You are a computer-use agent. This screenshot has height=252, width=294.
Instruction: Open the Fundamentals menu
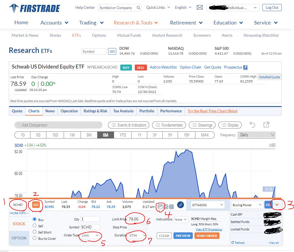point(169,125)
